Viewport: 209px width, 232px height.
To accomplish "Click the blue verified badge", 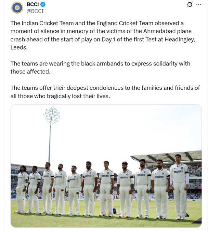I will [x=43, y=5].
